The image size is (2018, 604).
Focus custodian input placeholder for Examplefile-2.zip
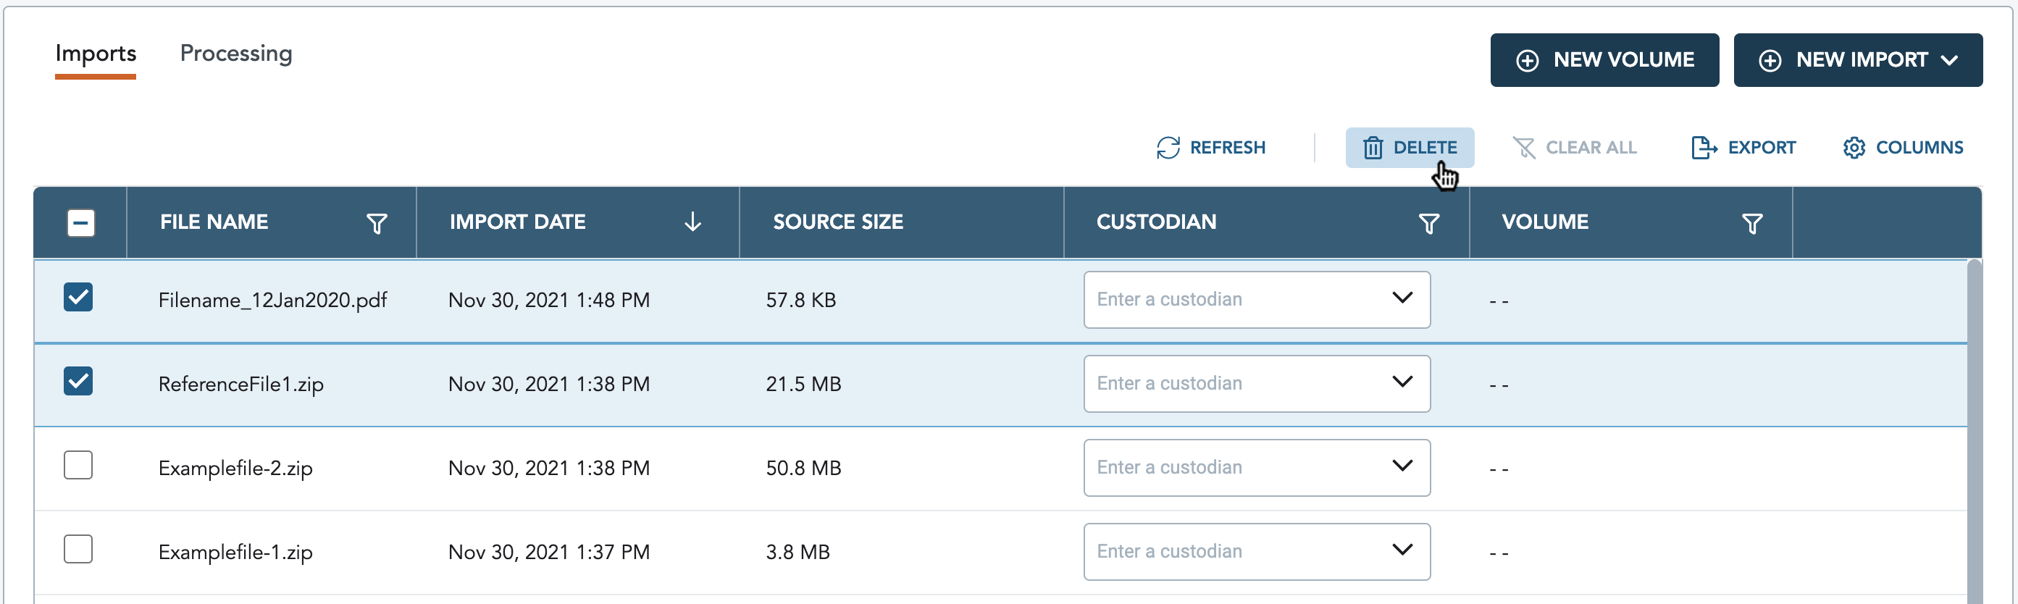(x=1169, y=467)
